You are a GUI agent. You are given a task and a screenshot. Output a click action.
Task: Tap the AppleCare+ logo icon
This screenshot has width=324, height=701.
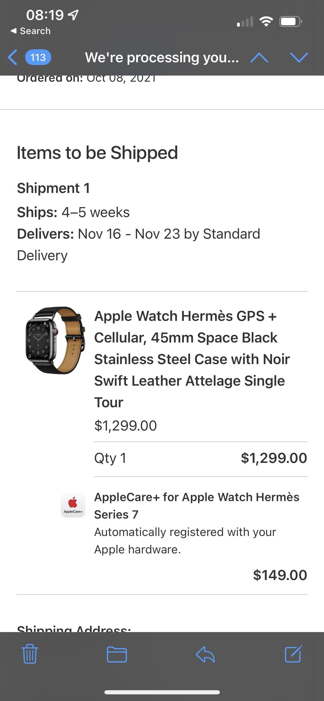[x=73, y=505]
